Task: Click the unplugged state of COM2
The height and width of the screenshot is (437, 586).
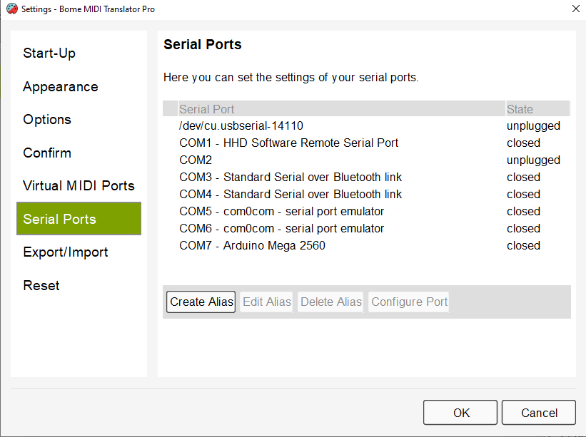Action: [x=533, y=160]
